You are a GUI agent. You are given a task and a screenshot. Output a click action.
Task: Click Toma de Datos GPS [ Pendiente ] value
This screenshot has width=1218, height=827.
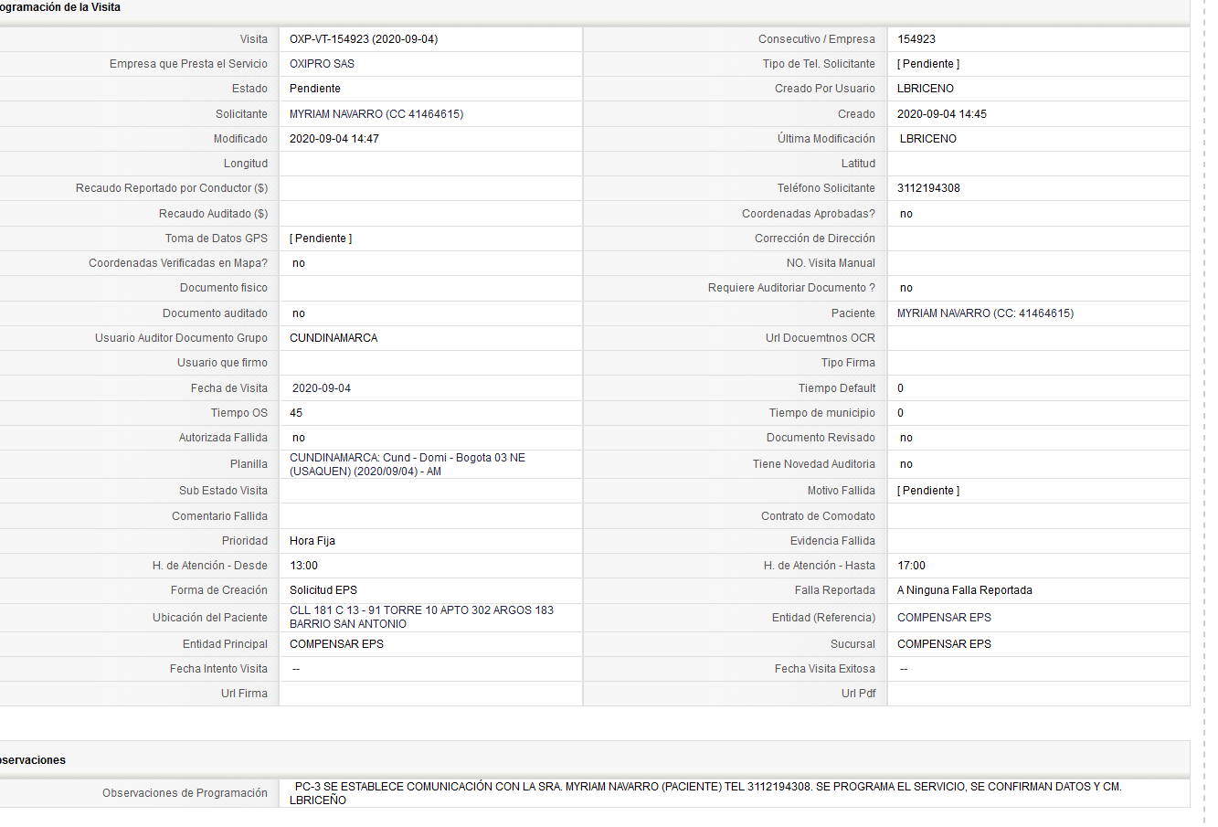point(321,239)
